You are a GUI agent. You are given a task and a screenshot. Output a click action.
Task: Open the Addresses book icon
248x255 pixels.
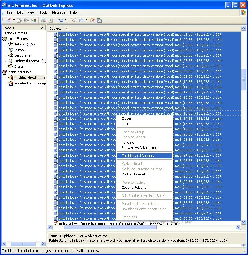[x=74, y=20]
